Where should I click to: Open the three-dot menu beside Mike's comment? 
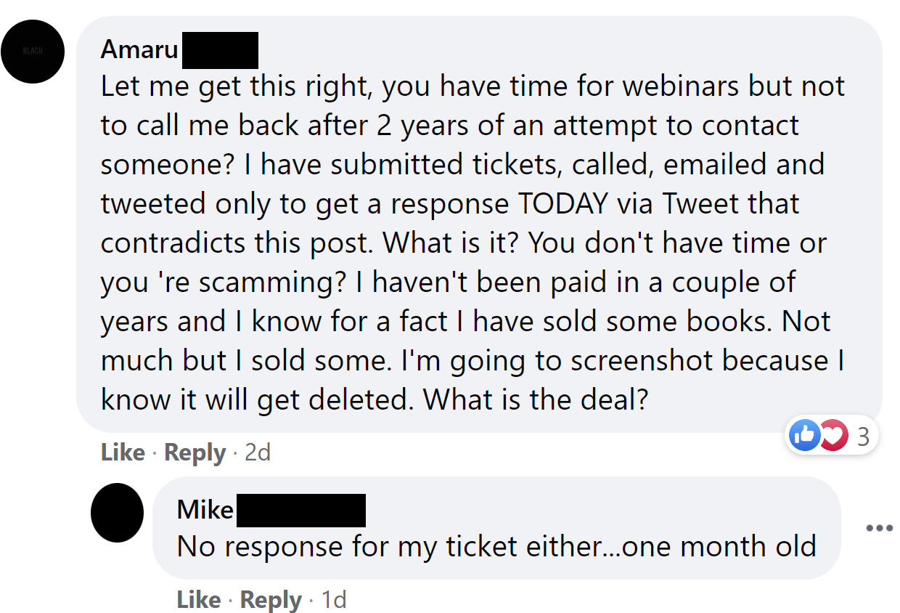coord(879,527)
